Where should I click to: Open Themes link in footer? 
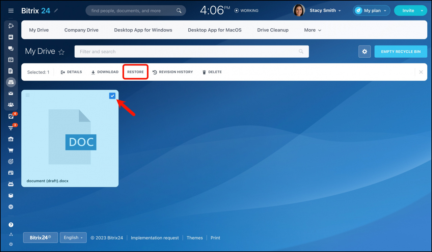coord(195,238)
